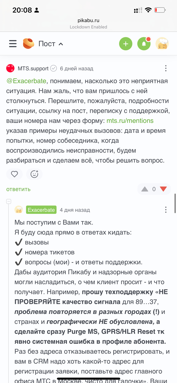
Task: Tap the Pikabu cookie logo
Action: (28, 44)
